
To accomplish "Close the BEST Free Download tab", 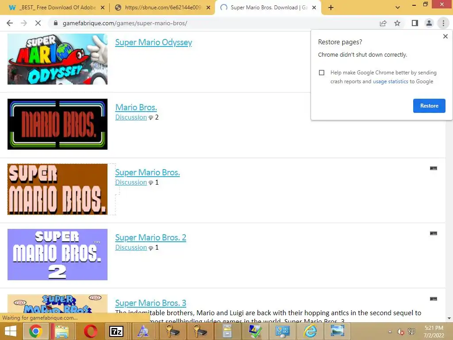I will (x=103, y=8).
